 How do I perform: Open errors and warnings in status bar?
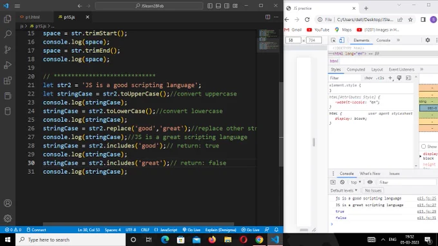(13, 230)
